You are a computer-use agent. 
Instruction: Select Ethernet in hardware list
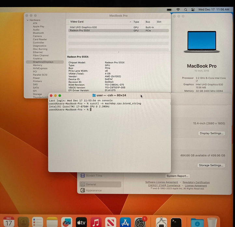coord(38,52)
